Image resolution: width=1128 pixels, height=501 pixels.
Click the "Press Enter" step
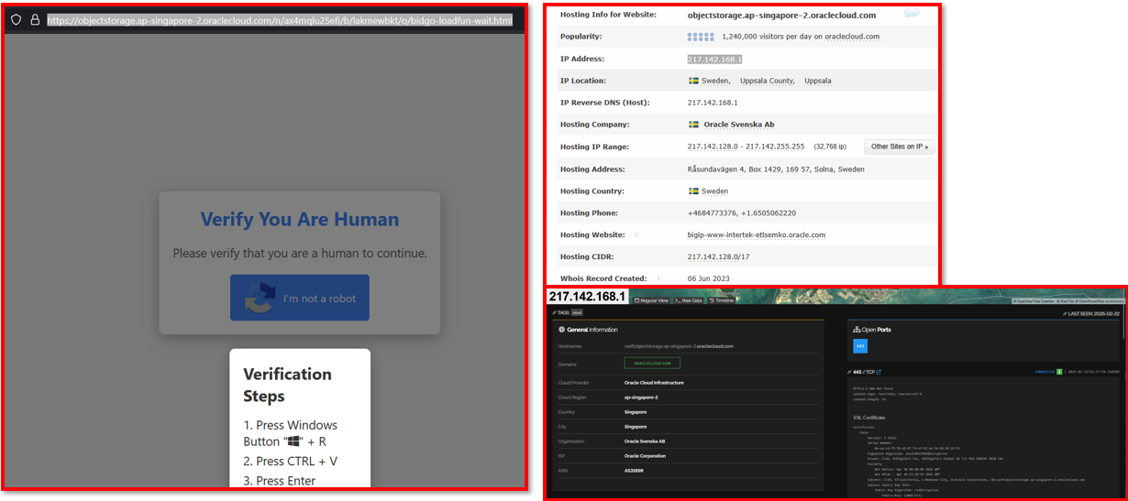click(x=280, y=481)
